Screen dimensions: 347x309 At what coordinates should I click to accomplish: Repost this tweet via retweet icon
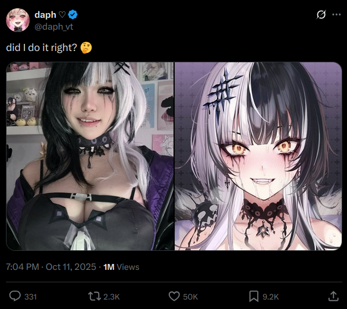(94, 297)
